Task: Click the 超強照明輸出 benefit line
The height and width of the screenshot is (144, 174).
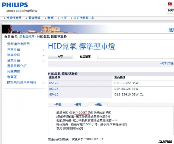Action: click(83, 116)
